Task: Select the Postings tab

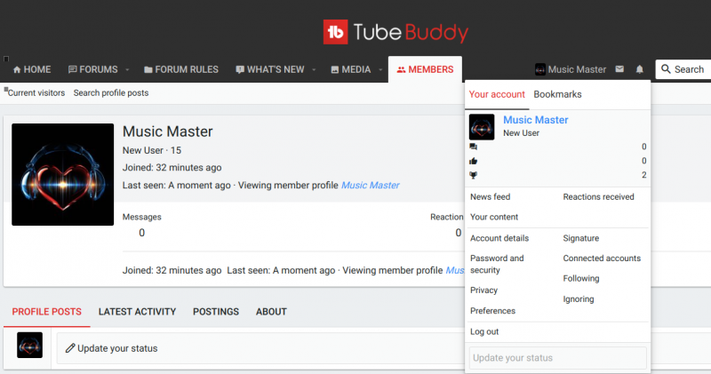Action: click(215, 312)
